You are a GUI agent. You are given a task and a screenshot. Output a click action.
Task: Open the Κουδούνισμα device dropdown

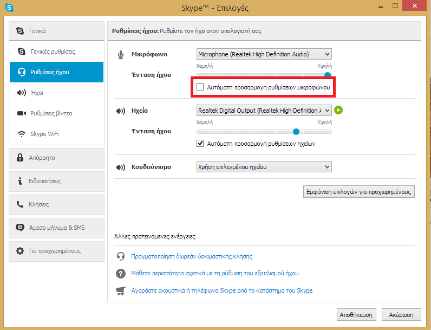click(x=264, y=167)
